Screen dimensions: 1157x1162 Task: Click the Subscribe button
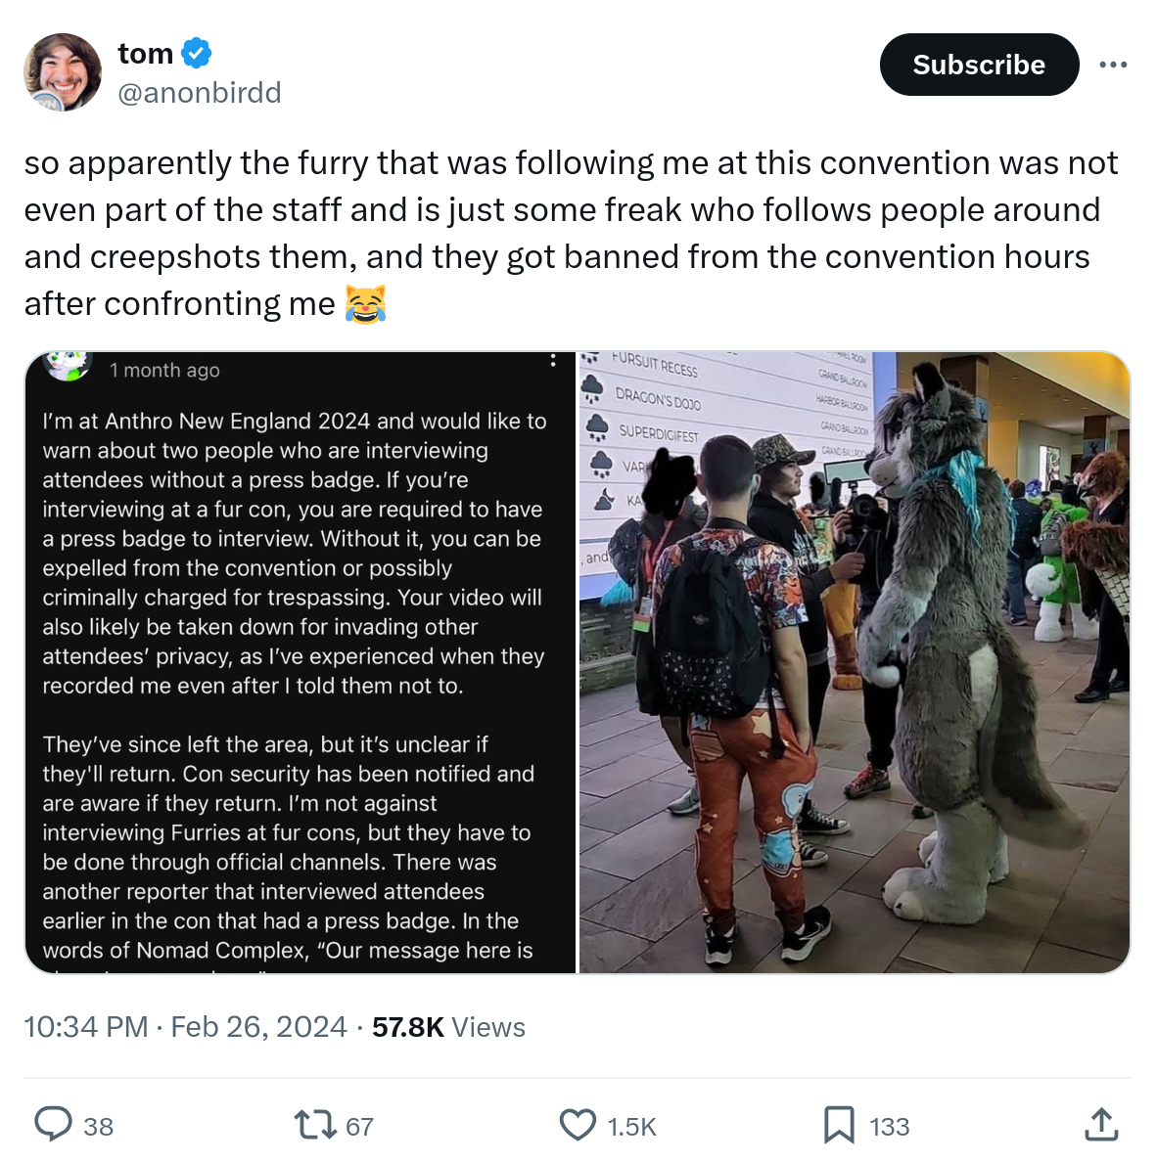978,65
